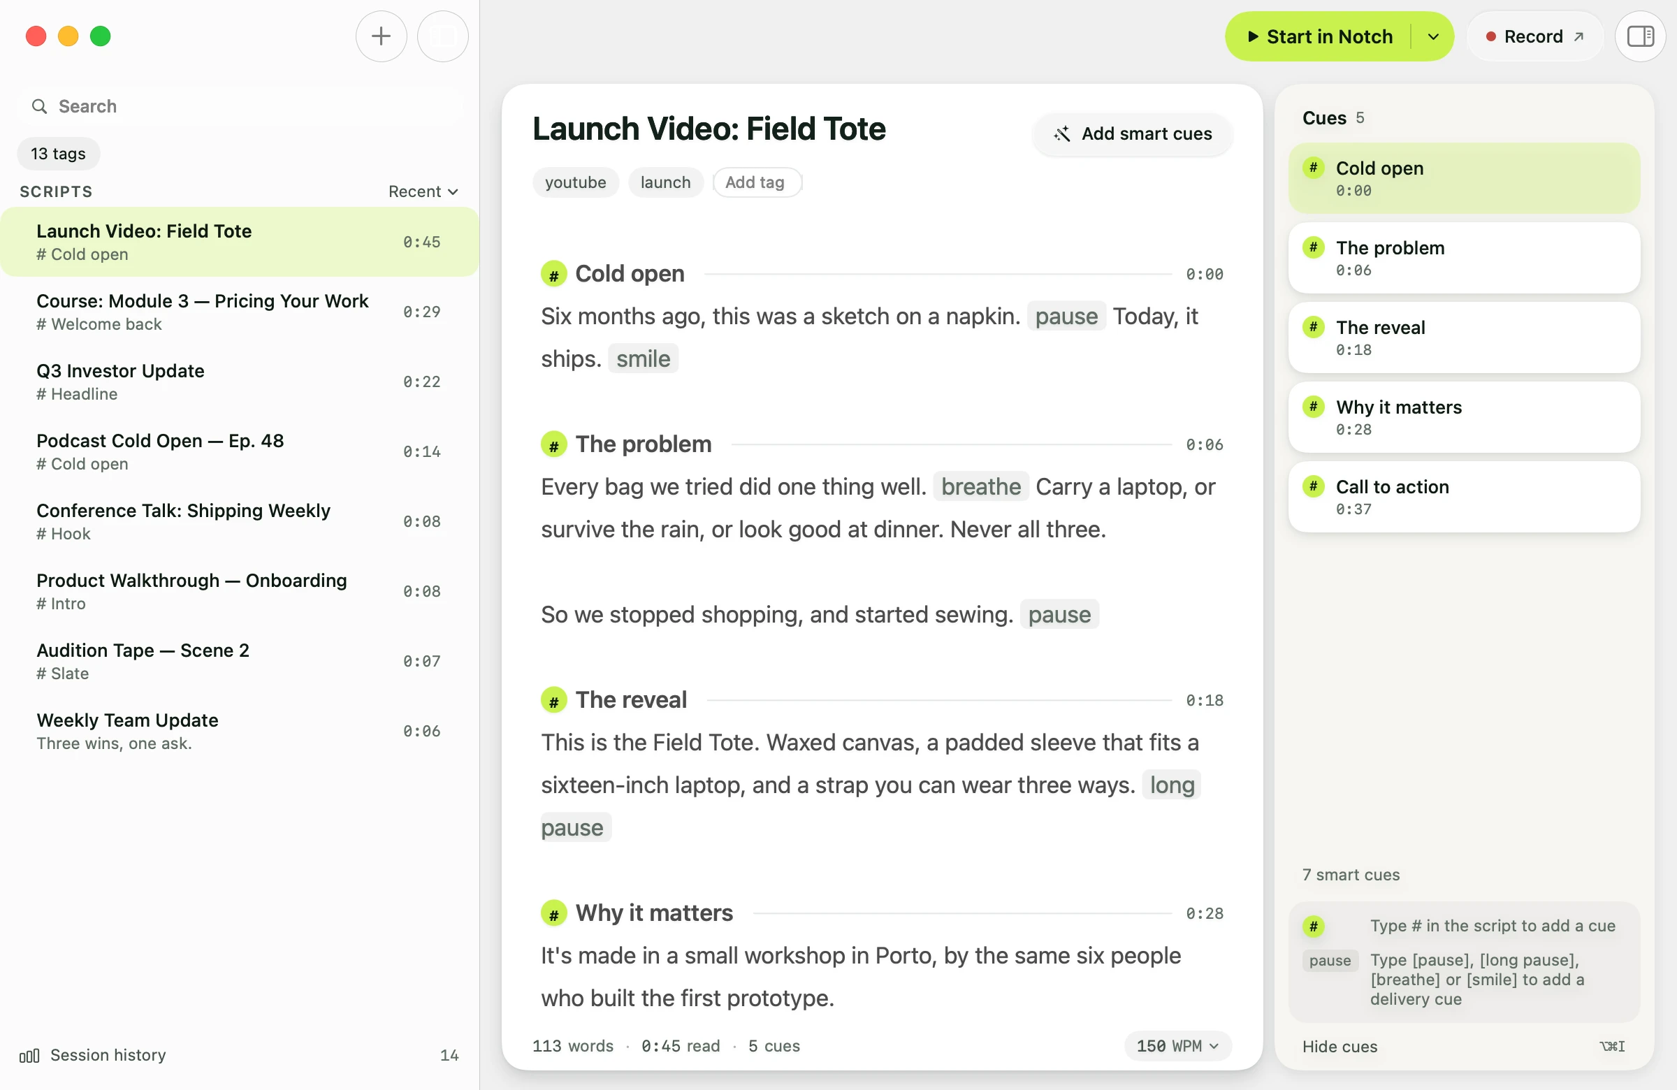Open Conference Talk: Shipping Weekly script
Image resolution: width=1677 pixels, height=1090 pixels.
point(240,521)
